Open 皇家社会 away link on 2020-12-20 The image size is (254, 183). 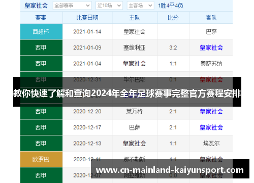[211, 111]
